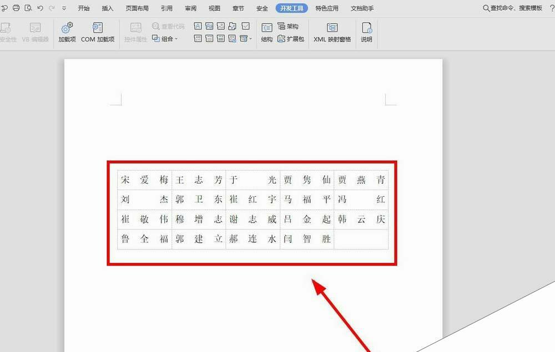Open the 文档助手 tab
This screenshot has height=352, width=555.
click(362, 8)
